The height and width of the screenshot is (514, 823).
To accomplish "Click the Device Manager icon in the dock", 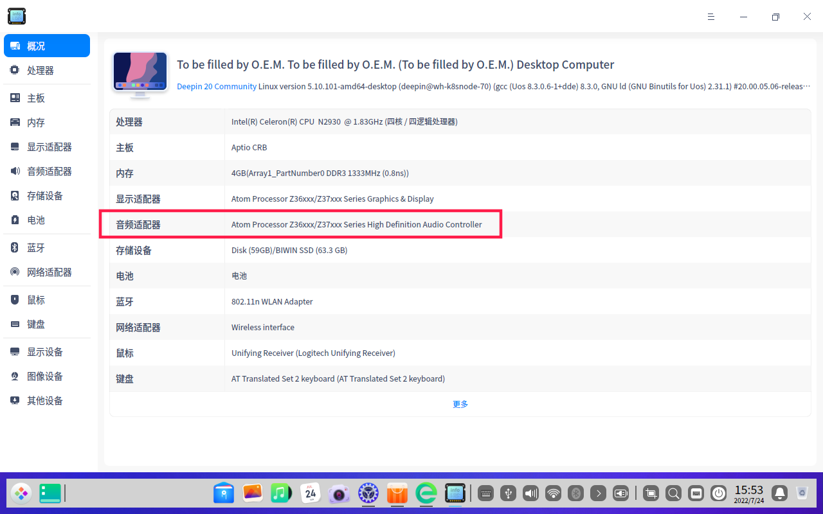I will tap(455, 493).
